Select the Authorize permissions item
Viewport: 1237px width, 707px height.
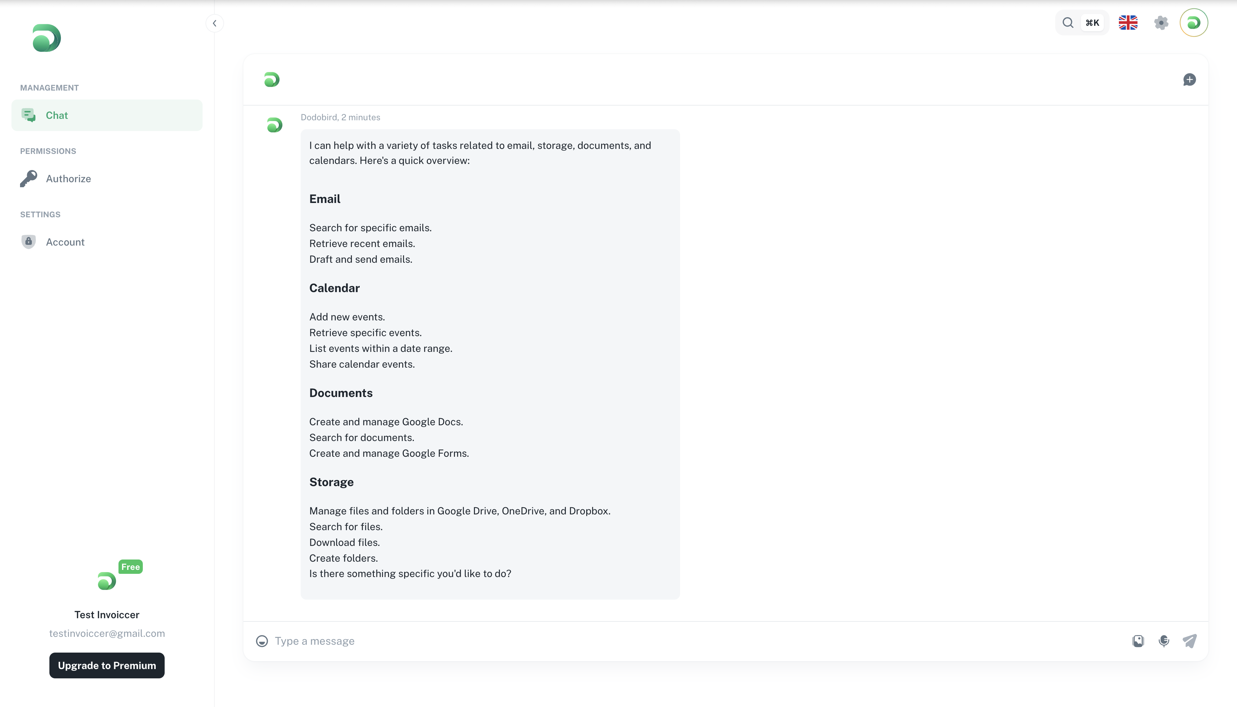[68, 178]
